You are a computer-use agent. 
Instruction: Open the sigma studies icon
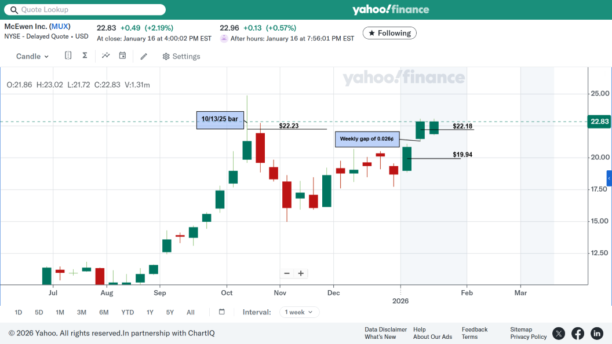[85, 56]
